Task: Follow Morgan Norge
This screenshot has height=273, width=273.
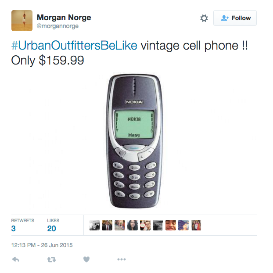Action: point(235,18)
